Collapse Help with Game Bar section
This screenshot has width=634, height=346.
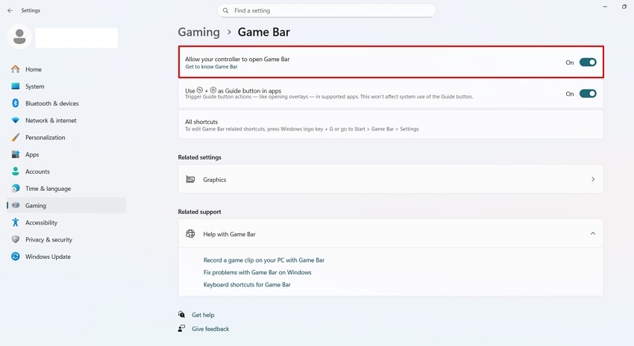point(593,233)
